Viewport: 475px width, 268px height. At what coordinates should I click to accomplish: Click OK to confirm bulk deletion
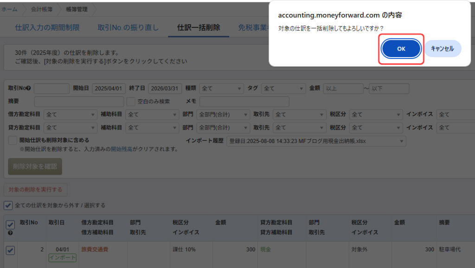(x=401, y=49)
